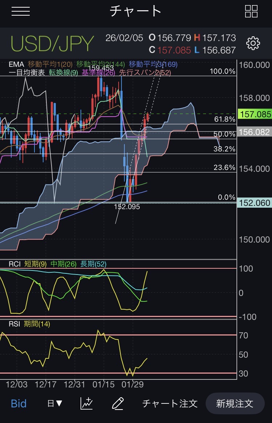Toggle the Bid price display
Viewport: 272px width, 423px height.
coord(19,403)
